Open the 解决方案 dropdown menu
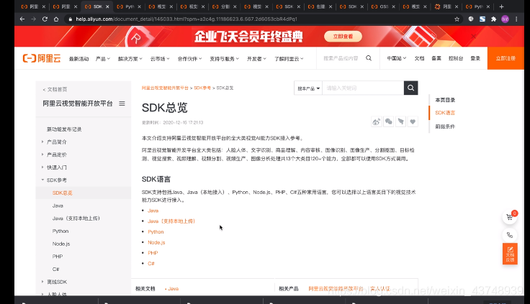This screenshot has height=304, width=530. click(x=130, y=59)
